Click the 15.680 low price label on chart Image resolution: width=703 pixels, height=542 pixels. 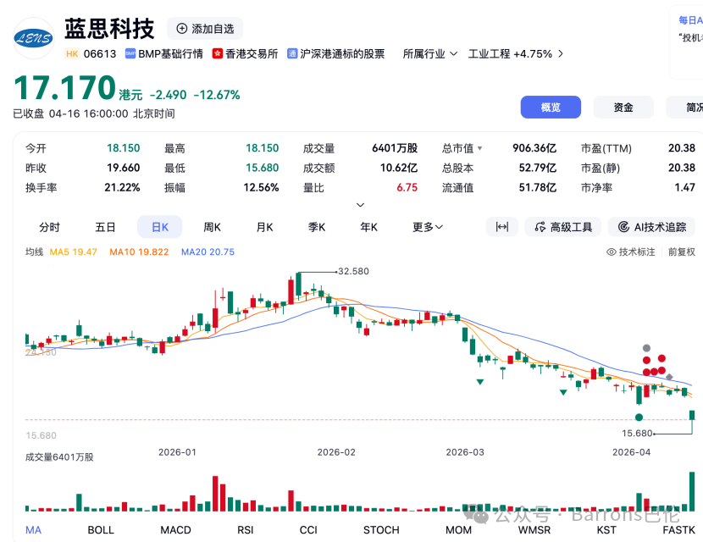637,433
